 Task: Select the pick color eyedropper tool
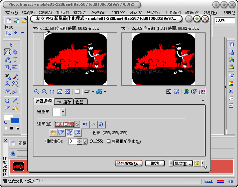pos(61,133)
